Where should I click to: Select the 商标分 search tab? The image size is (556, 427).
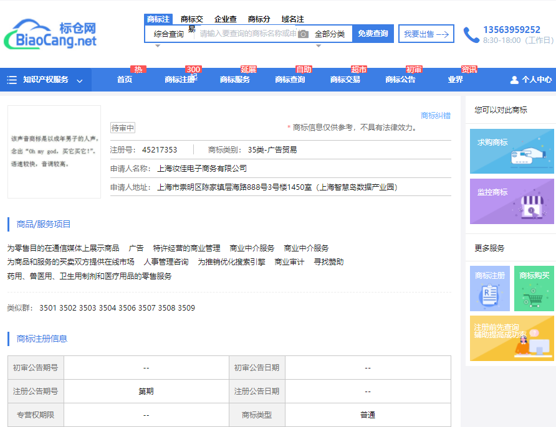tap(259, 19)
